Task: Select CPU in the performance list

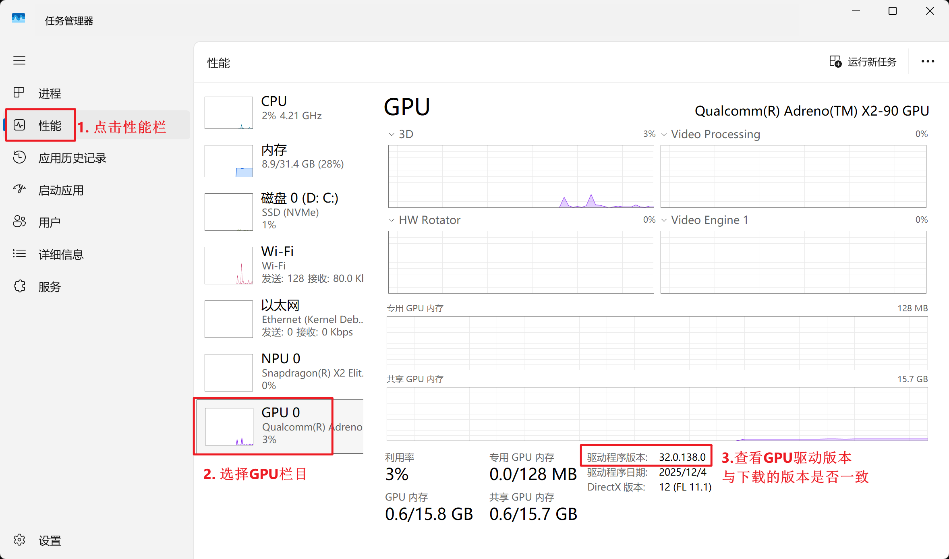Action: click(282, 112)
